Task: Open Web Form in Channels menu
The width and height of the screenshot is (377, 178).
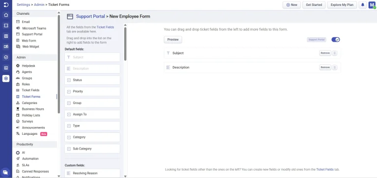Action: point(29,41)
